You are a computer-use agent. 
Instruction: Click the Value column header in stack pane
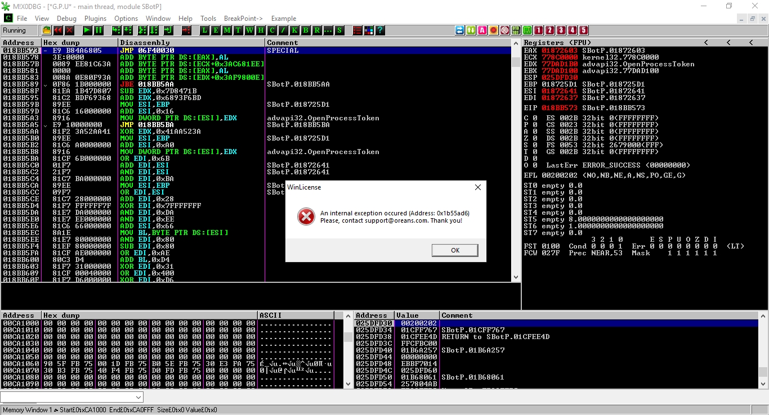417,315
